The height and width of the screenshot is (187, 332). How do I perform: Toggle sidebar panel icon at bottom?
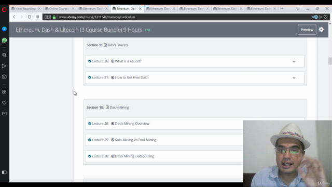[x=4, y=172]
